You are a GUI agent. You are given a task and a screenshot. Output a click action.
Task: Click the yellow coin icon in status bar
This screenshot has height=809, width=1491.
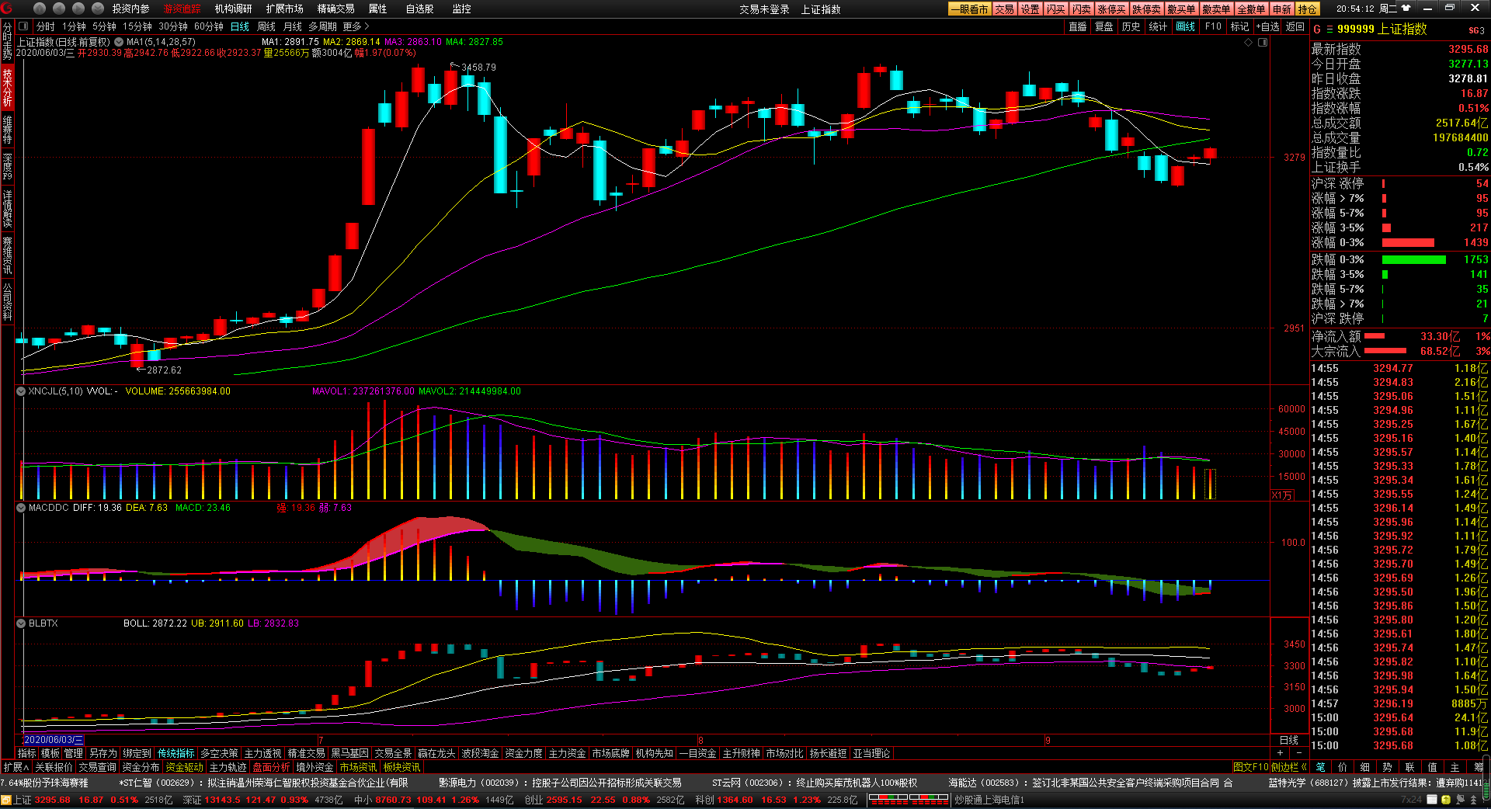coord(1446,800)
